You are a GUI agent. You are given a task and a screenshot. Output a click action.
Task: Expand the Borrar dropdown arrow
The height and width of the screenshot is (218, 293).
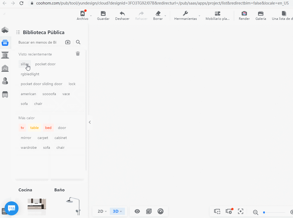pos(165,16)
